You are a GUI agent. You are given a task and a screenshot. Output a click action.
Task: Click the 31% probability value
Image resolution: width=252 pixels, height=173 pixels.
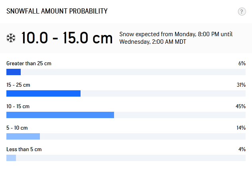click(241, 85)
